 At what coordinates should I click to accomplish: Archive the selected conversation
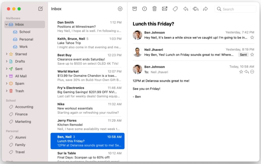(x=135, y=9)
